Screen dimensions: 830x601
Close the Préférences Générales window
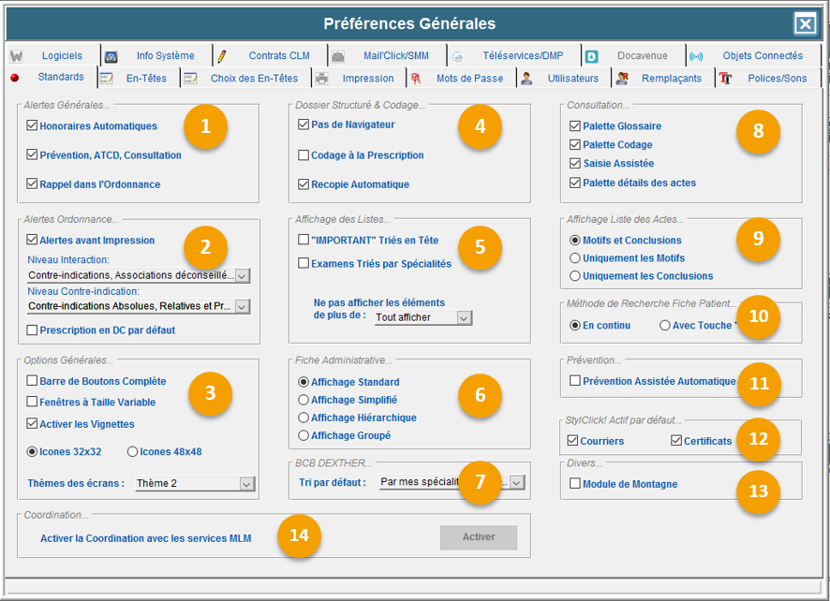coord(804,23)
